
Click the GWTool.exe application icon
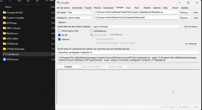click(x=4, y=59)
